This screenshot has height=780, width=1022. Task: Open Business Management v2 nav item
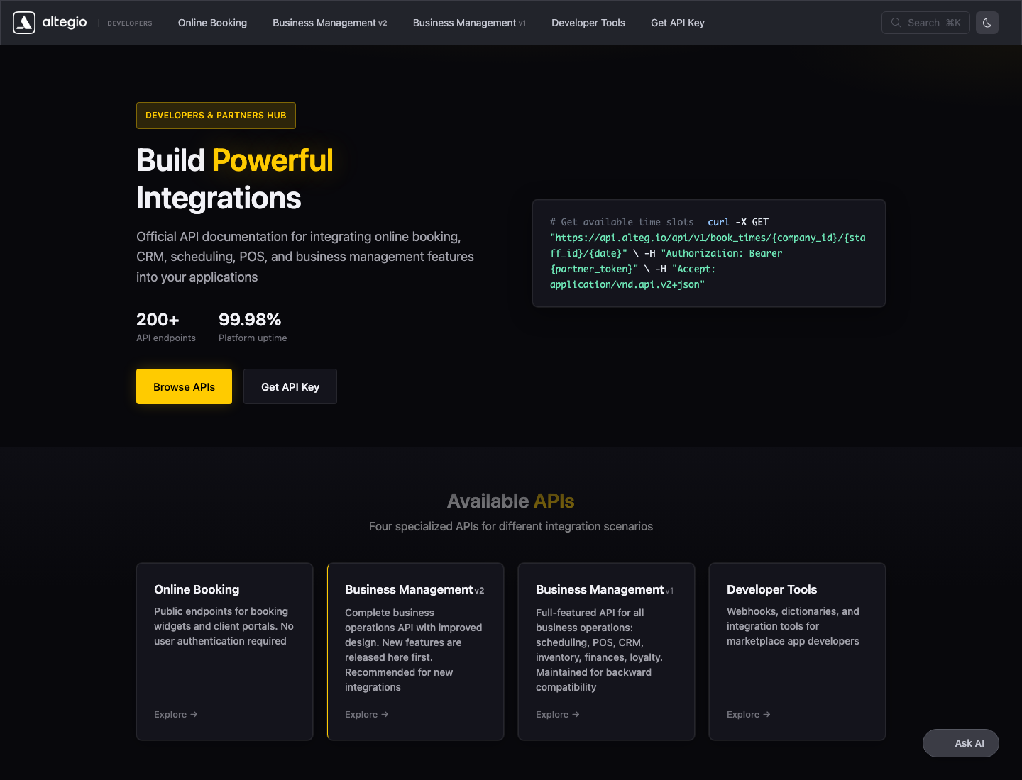330,23
